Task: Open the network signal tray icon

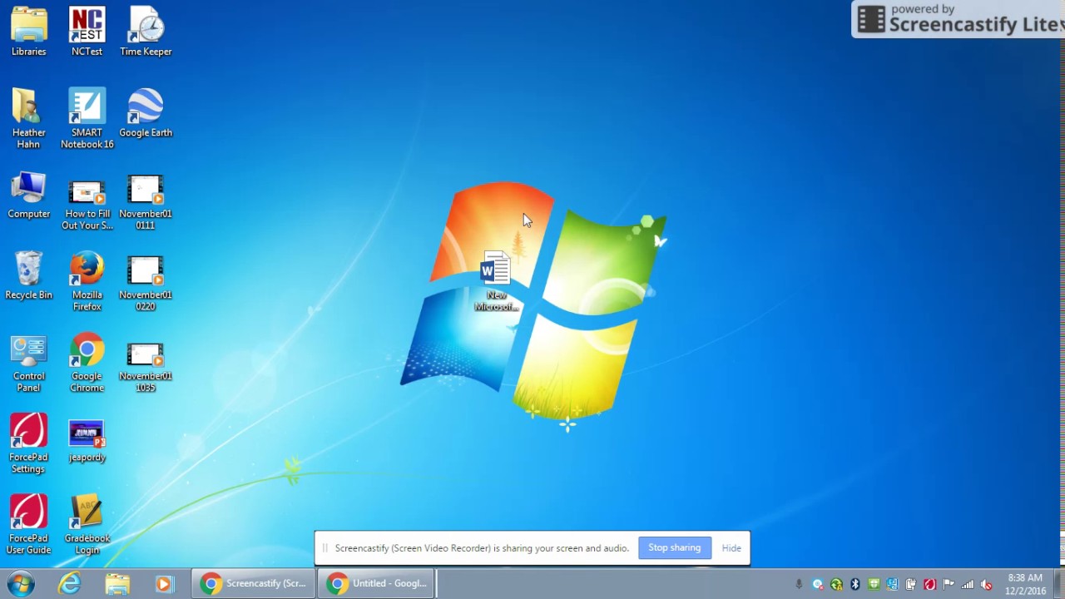Action: pos(967,584)
